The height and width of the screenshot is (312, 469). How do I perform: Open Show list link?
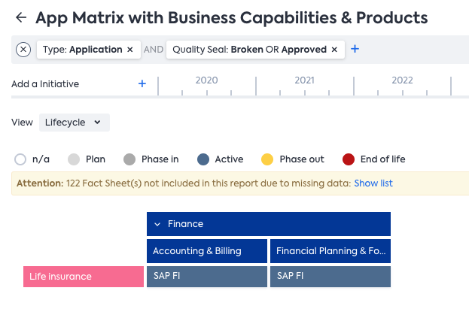pos(373,183)
